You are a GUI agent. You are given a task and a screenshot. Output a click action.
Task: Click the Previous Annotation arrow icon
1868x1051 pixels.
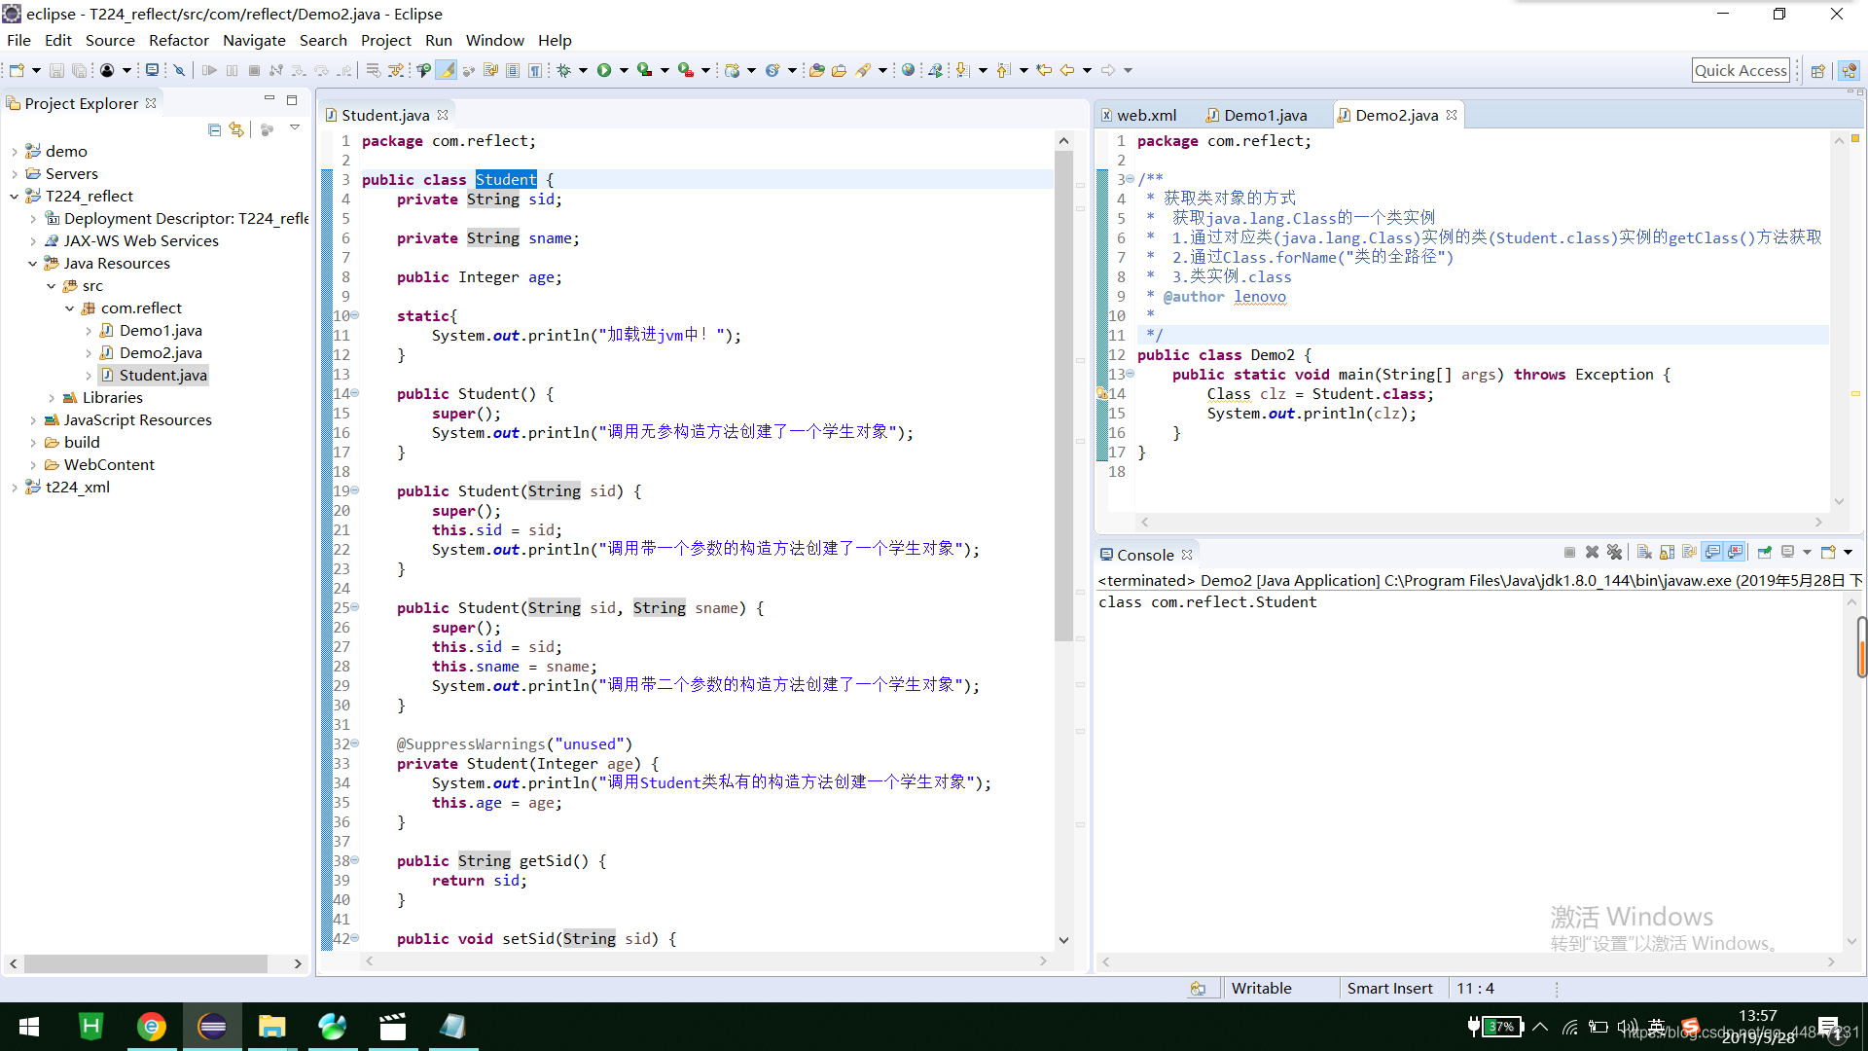[1004, 70]
